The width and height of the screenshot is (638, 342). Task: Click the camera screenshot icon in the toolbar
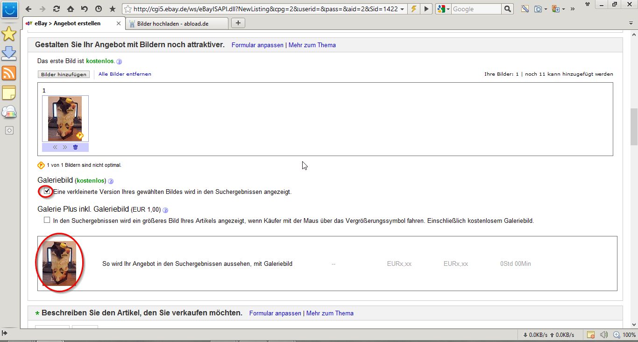click(539, 8)
